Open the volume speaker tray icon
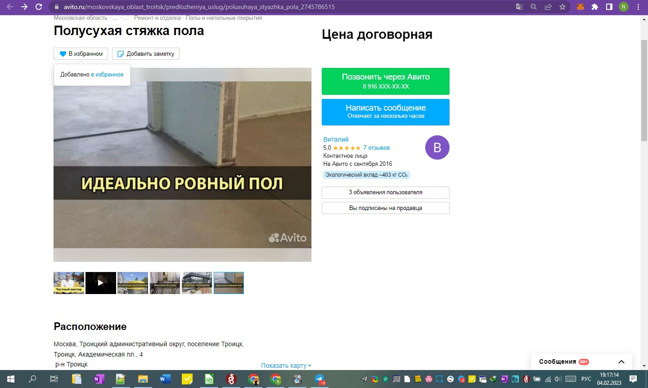This screenshot has height=388, width=648. point(558,379)
